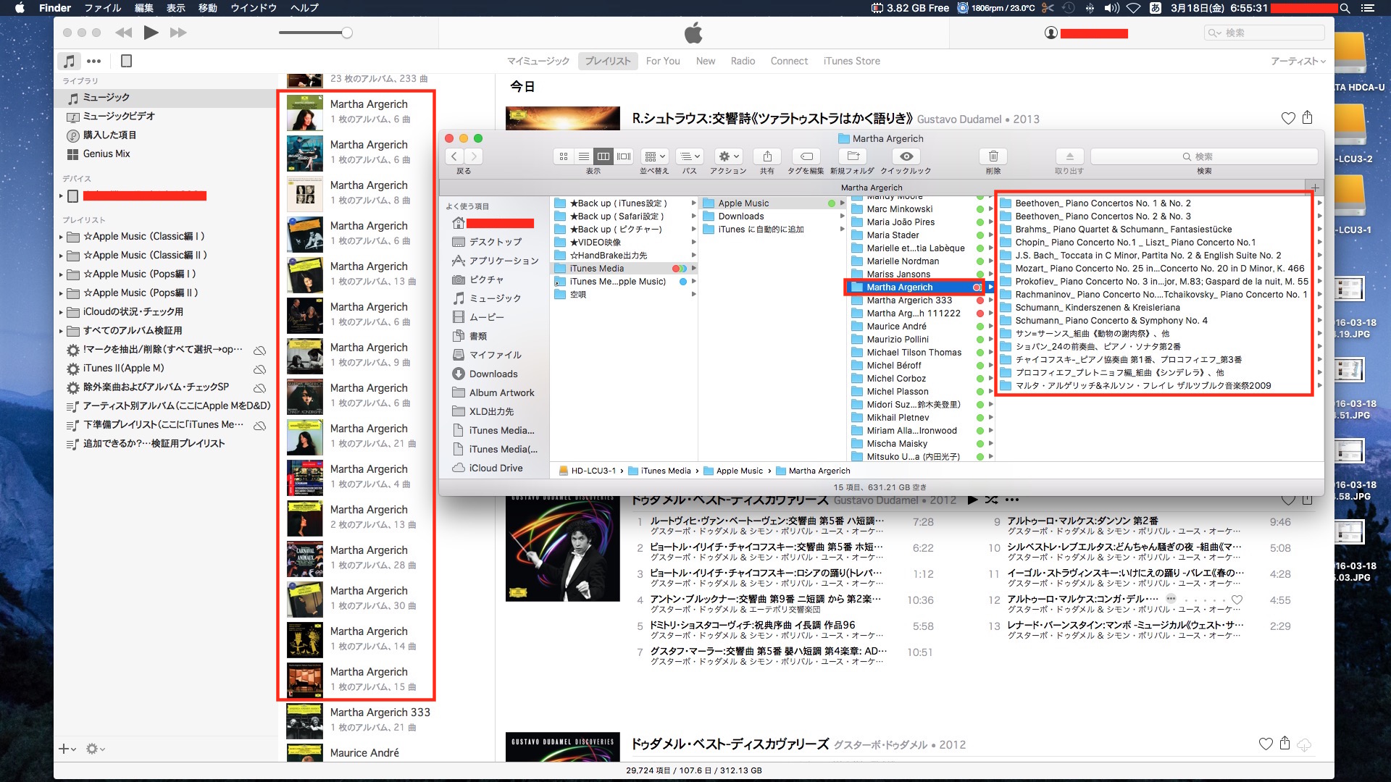Click the Finder share icon
This screenshot has height=782, width=1391.
(766, 156)
